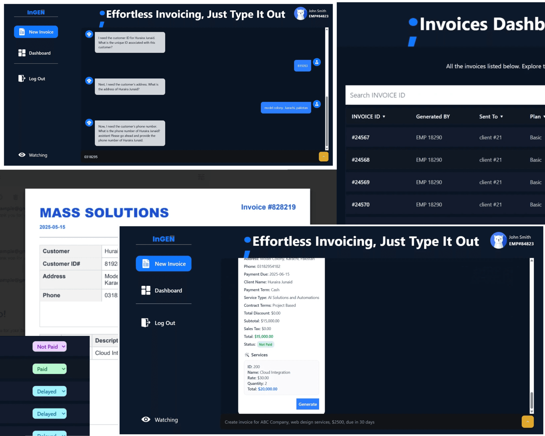545x436 pixels.
Task: Open the first Delayed status dropdown
Action: point(49,391)
